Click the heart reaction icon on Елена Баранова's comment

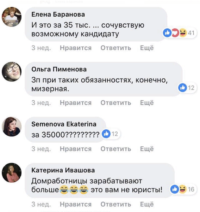pyautogui.click(x=175, y=33)
